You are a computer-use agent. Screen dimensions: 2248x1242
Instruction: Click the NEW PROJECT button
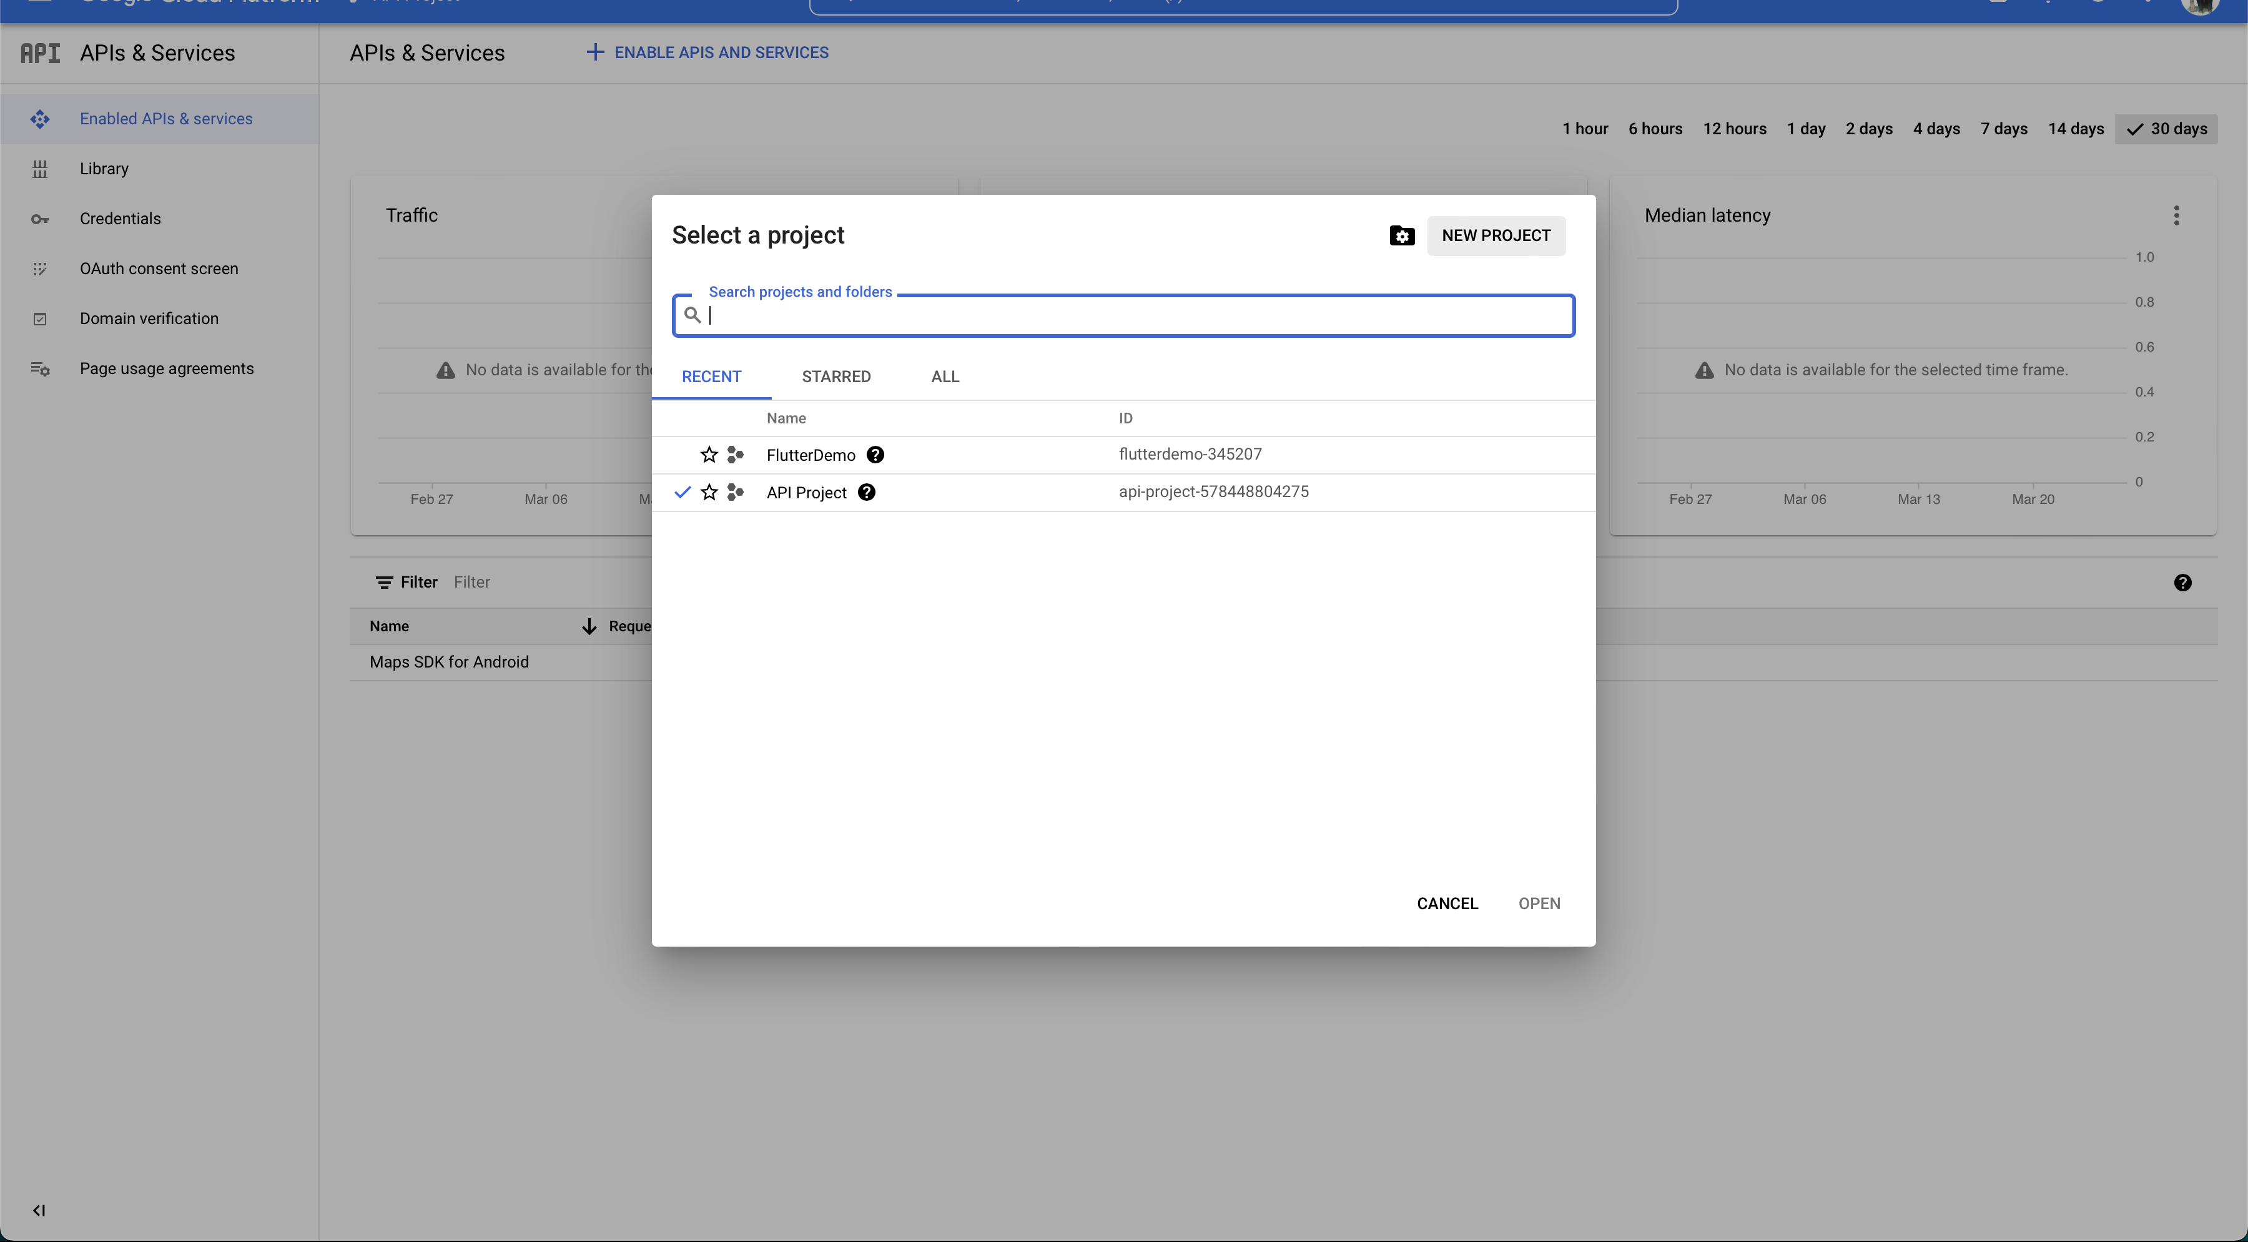[x=1496, y=235]
